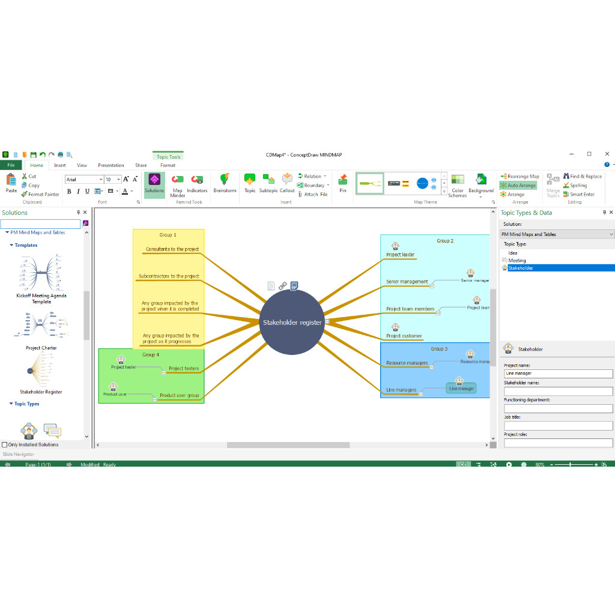The height and width of the screenshot is (615, 615).
Task: Click the Copy icon in Clipboard
Action: 24,185
